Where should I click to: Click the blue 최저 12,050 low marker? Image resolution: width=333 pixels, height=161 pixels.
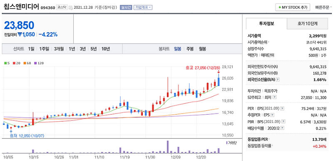pos(27,136)
